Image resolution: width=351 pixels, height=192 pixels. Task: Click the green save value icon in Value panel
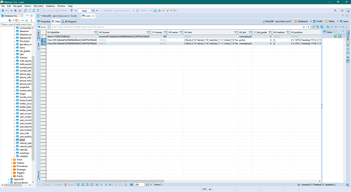(335, 36)
